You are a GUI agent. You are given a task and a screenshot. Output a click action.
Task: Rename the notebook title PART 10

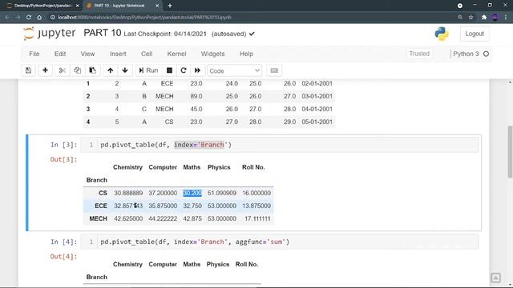click(102, 33)
